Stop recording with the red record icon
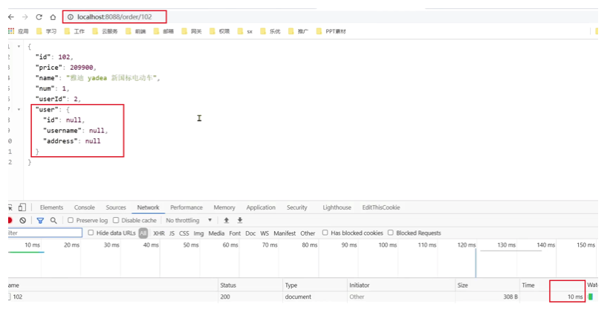Screen dimensions: 610x330 tap(10, 220)
